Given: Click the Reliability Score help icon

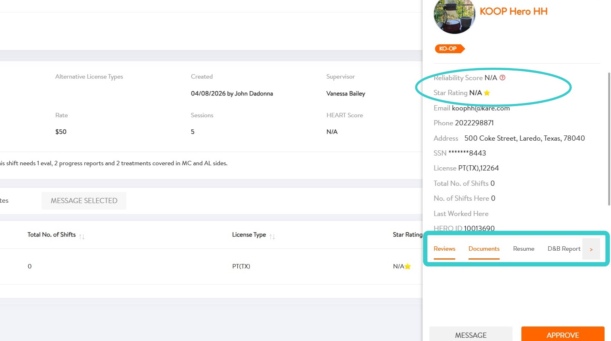Looking at the screenshot, I should point(502,78).
